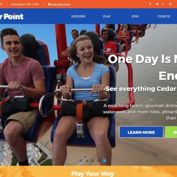Expand the Stay navigation menu

point(135,16)
